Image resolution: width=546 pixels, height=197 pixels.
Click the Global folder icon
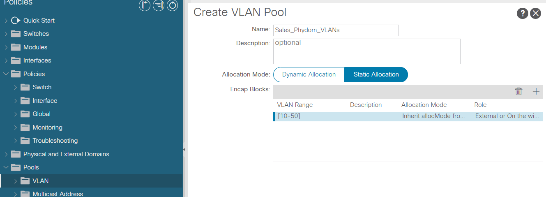pyautogui.click(x=25, y=114)
